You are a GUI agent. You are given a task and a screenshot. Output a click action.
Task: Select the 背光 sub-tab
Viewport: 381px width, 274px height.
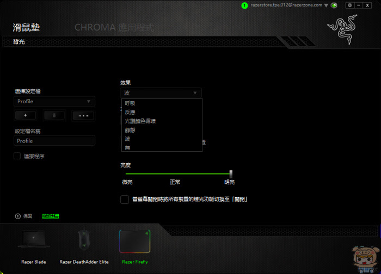(x=19, y=42)
